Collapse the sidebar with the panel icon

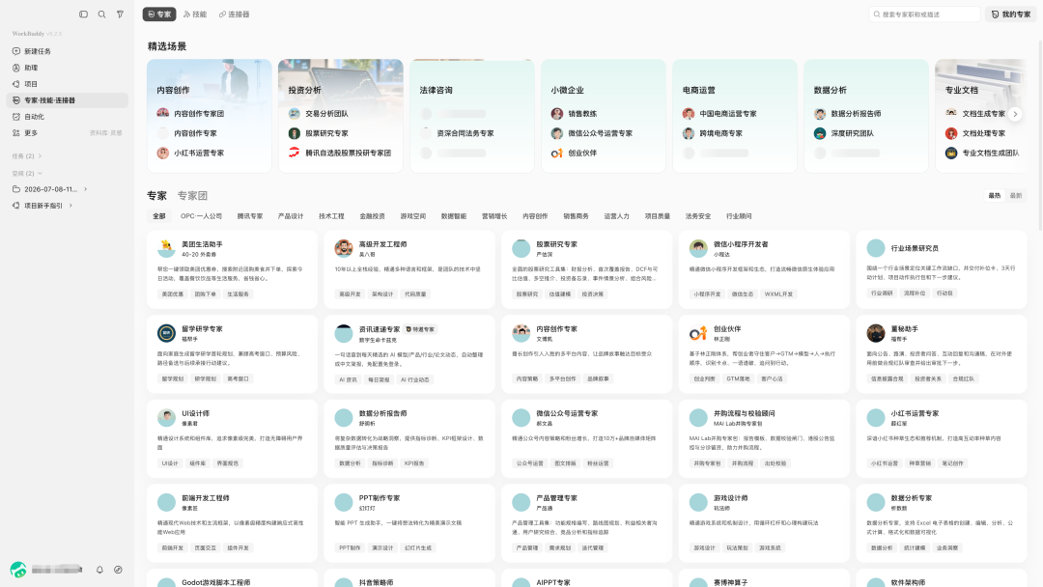tap(83, 14)
